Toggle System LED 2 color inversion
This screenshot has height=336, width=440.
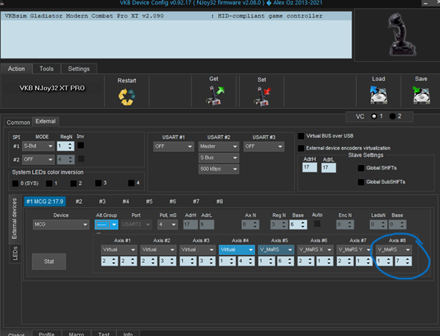coord(74,183)
